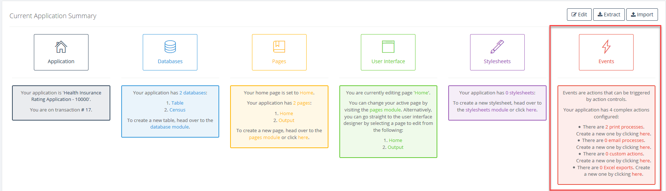Open the Table database link
Screen dimensions: 666x191
point(177,103)
